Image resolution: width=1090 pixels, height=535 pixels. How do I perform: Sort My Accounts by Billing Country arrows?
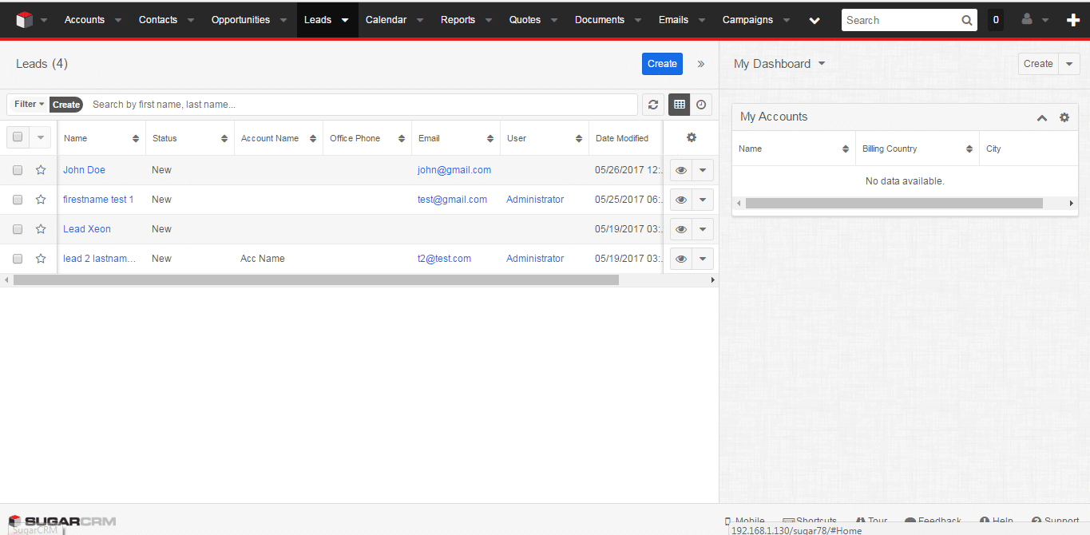tap(969, 149)
